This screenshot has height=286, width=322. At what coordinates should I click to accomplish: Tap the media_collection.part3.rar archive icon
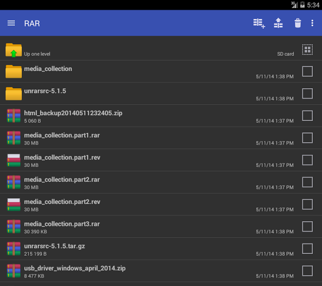pos(14,226)
